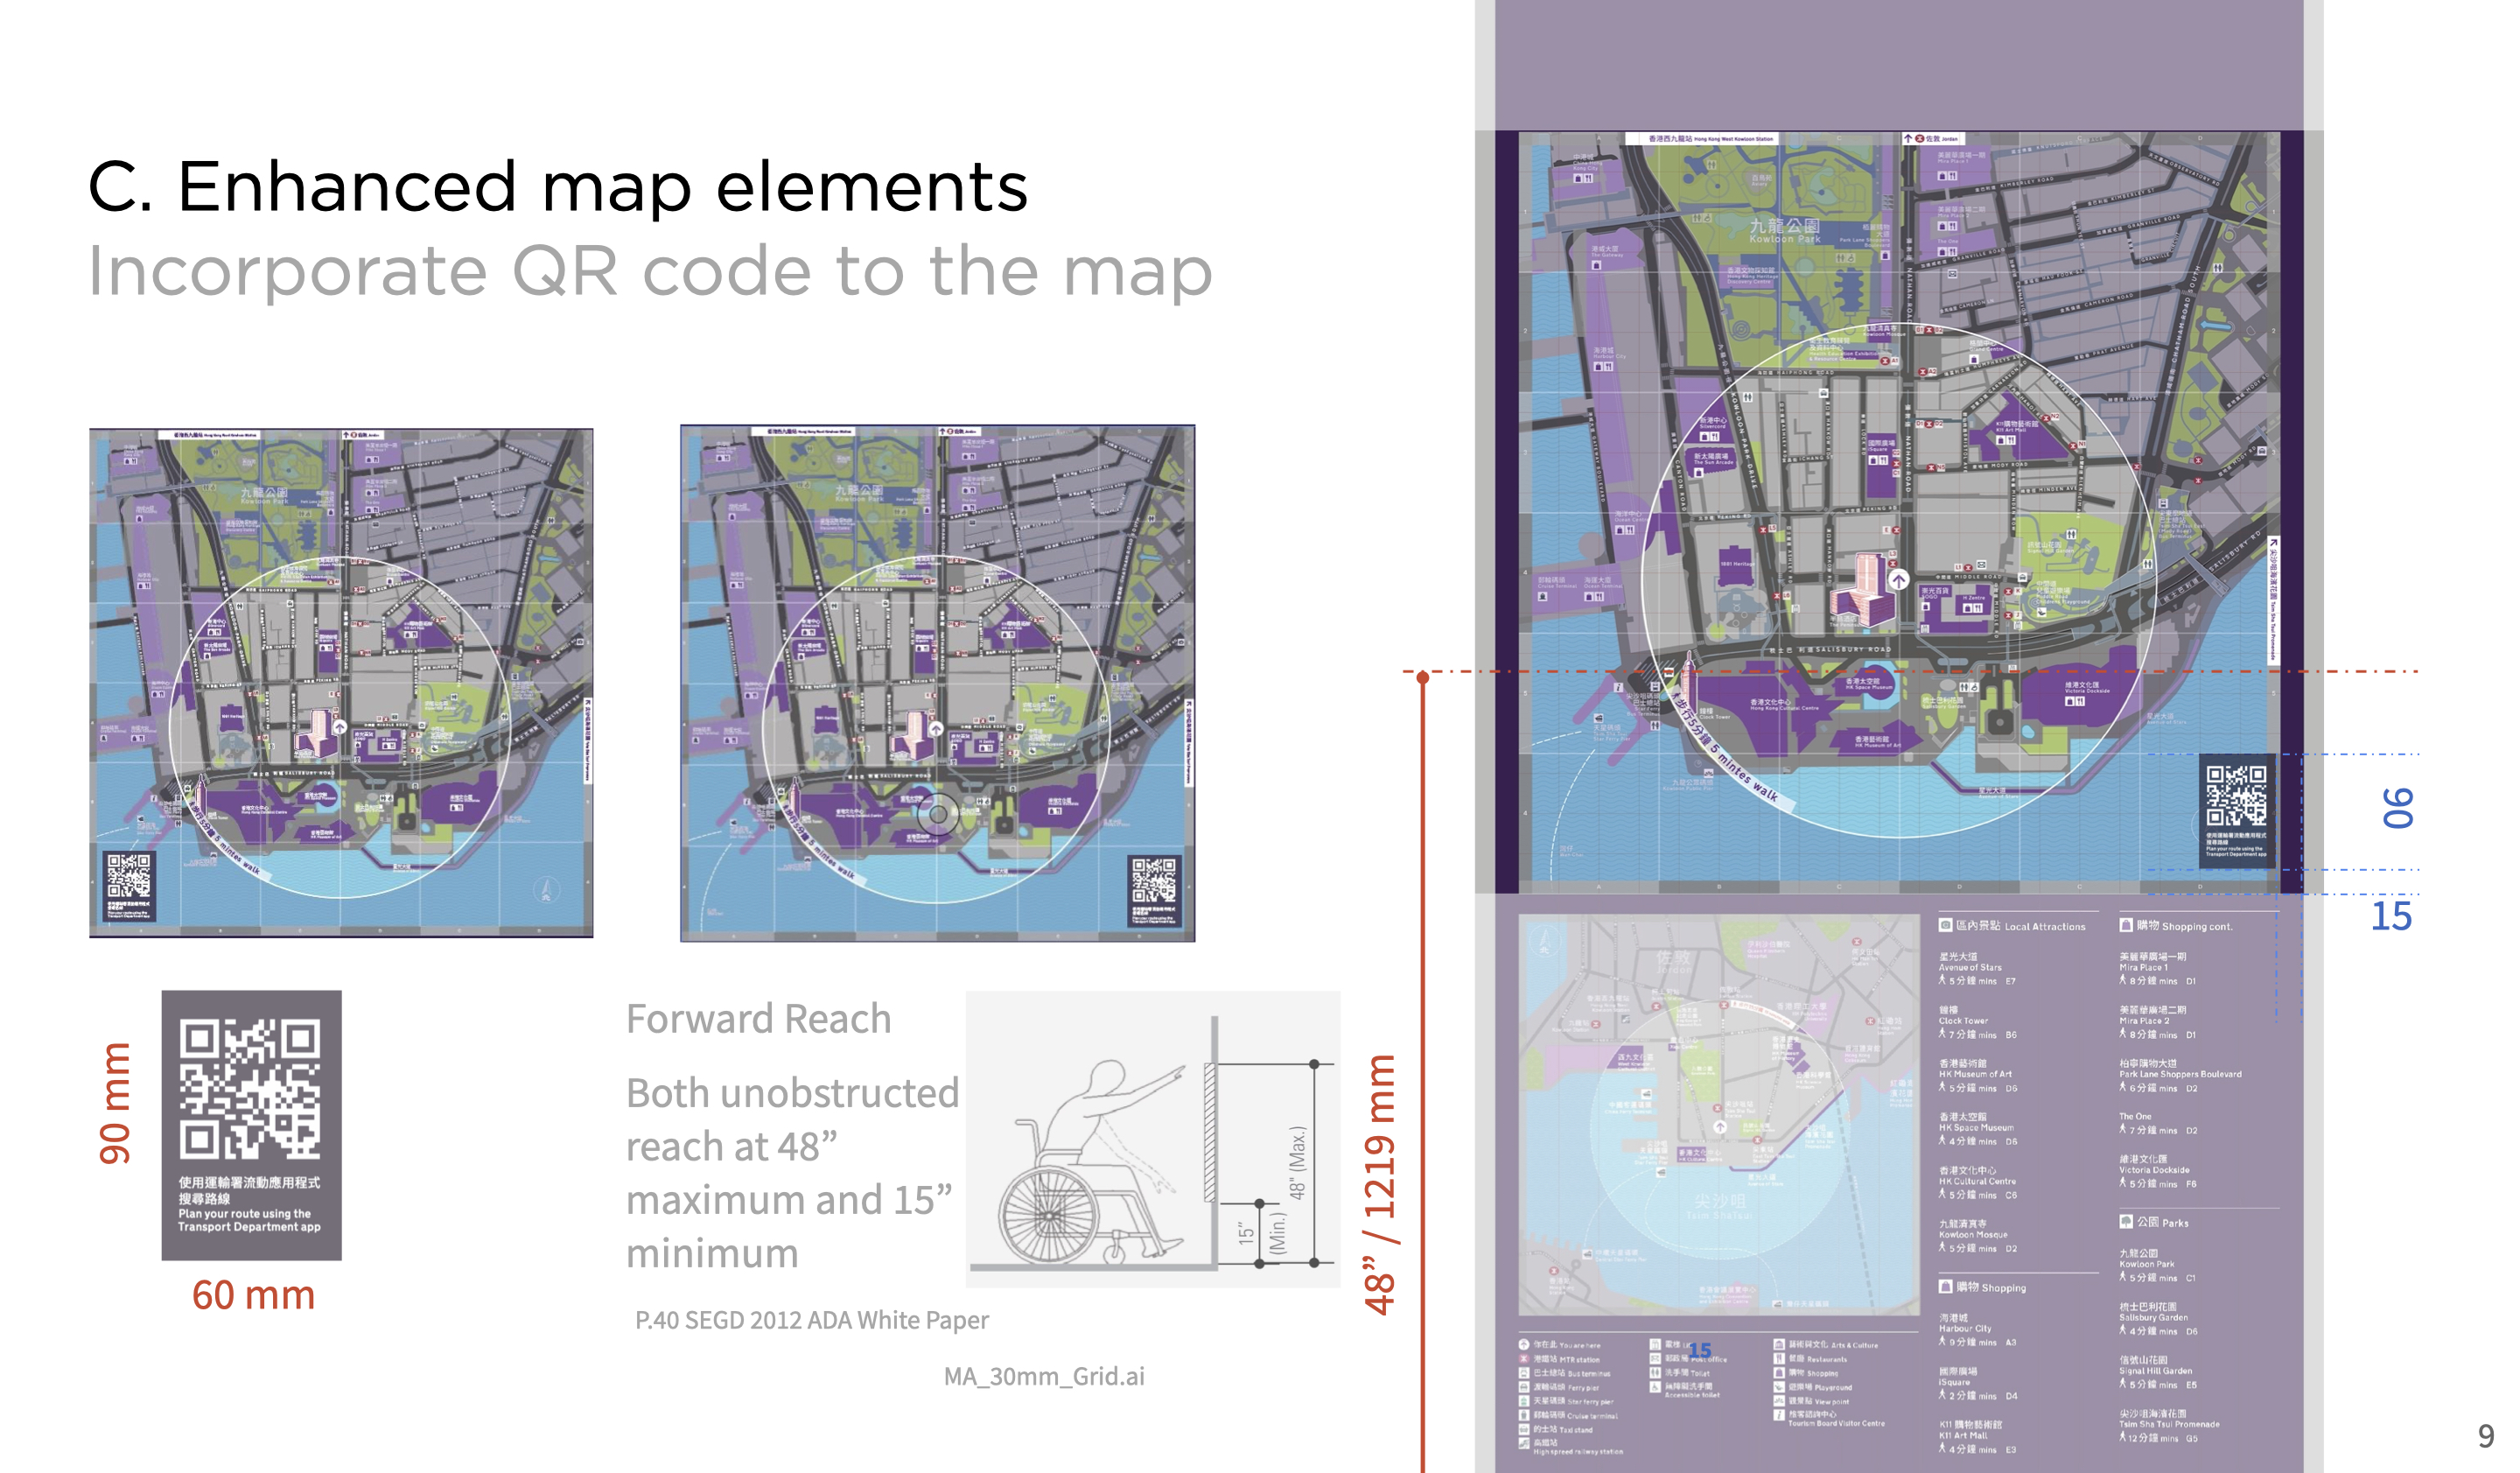2520x1473 pixels.
Task: Select the map thumbnail with bottom-left QR code
Action: (341, 683)
